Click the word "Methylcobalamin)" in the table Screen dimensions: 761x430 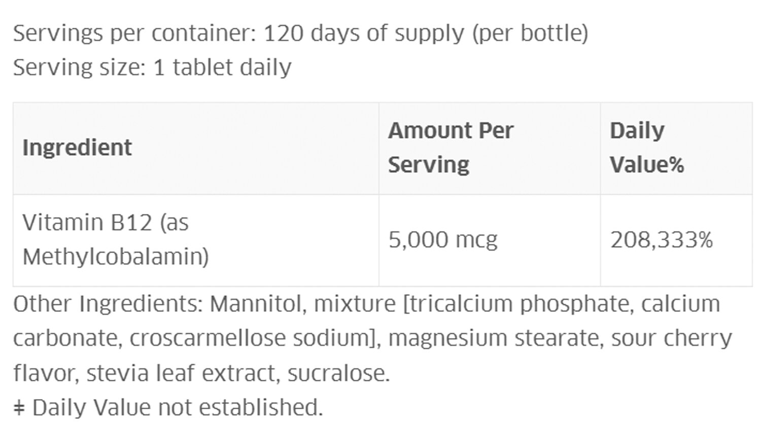pos(116,257)
